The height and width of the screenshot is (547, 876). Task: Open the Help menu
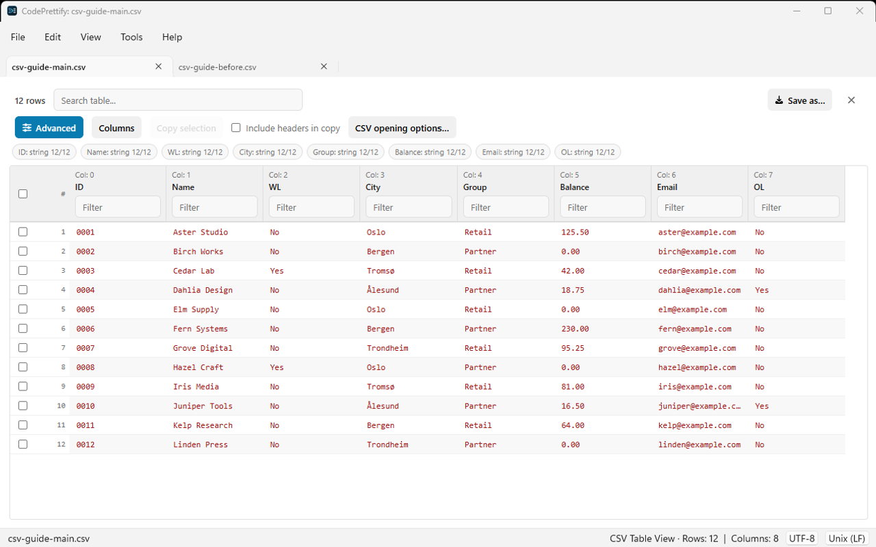tap(172, 37)
